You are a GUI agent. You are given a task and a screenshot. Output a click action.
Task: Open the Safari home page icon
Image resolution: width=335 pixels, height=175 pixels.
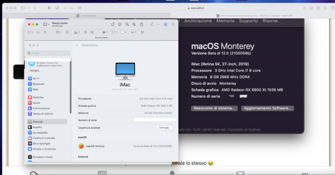[57, 8]
